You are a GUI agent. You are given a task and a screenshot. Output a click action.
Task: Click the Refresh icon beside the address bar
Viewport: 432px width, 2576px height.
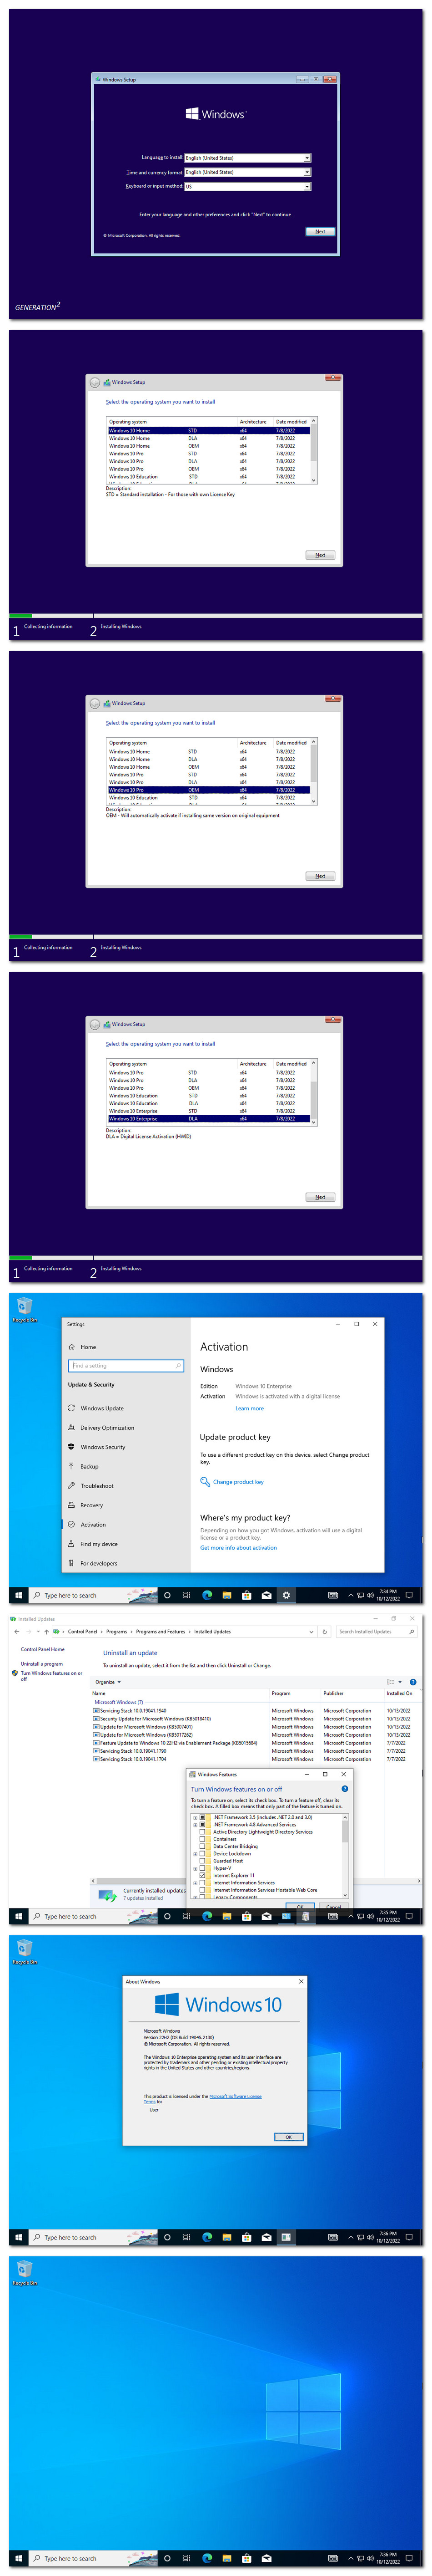pyautogui.click(x=324, y=1631)
